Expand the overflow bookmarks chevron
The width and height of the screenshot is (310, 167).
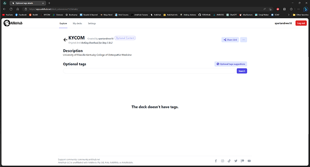[x=288, y=15]
